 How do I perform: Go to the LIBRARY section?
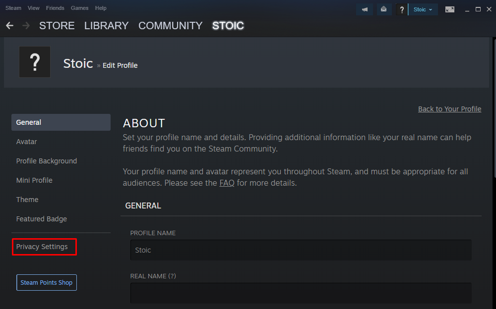point(106,26)
